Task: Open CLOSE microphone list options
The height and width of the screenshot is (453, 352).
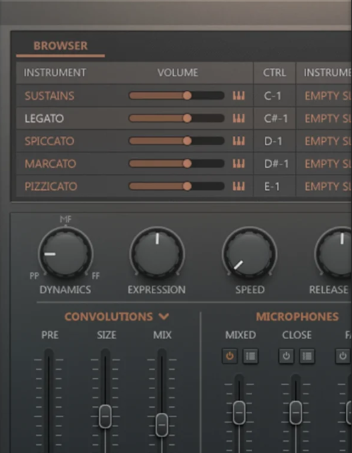Action: pyautogui.click(x=307, y=356)
